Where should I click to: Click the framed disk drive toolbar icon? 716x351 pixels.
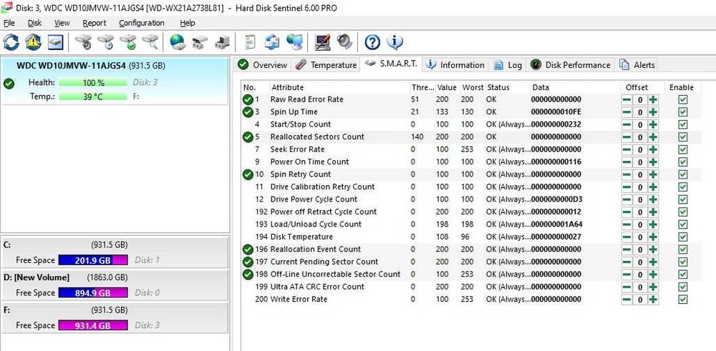click(55, 42)
